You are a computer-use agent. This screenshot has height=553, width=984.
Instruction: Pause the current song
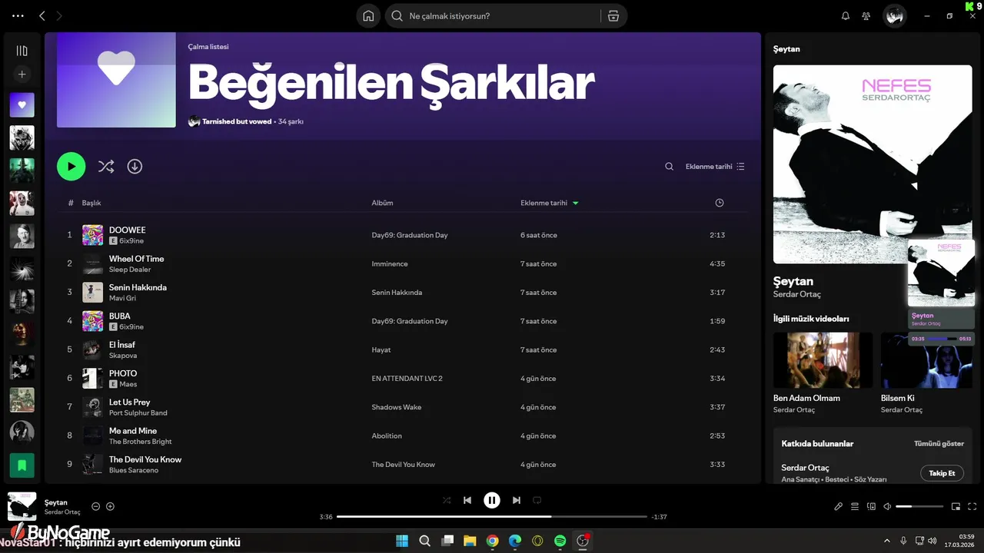click(x=492, y=500)
